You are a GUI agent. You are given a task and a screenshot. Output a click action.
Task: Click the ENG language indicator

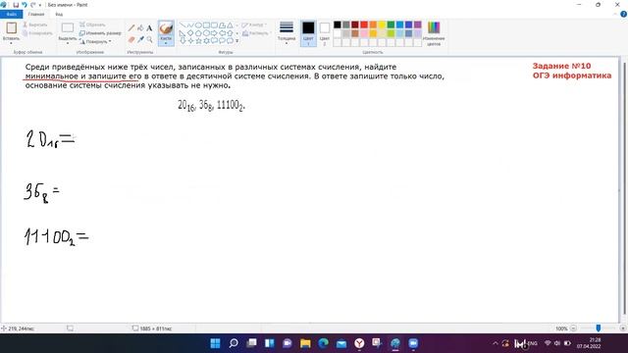pos(533,343)
